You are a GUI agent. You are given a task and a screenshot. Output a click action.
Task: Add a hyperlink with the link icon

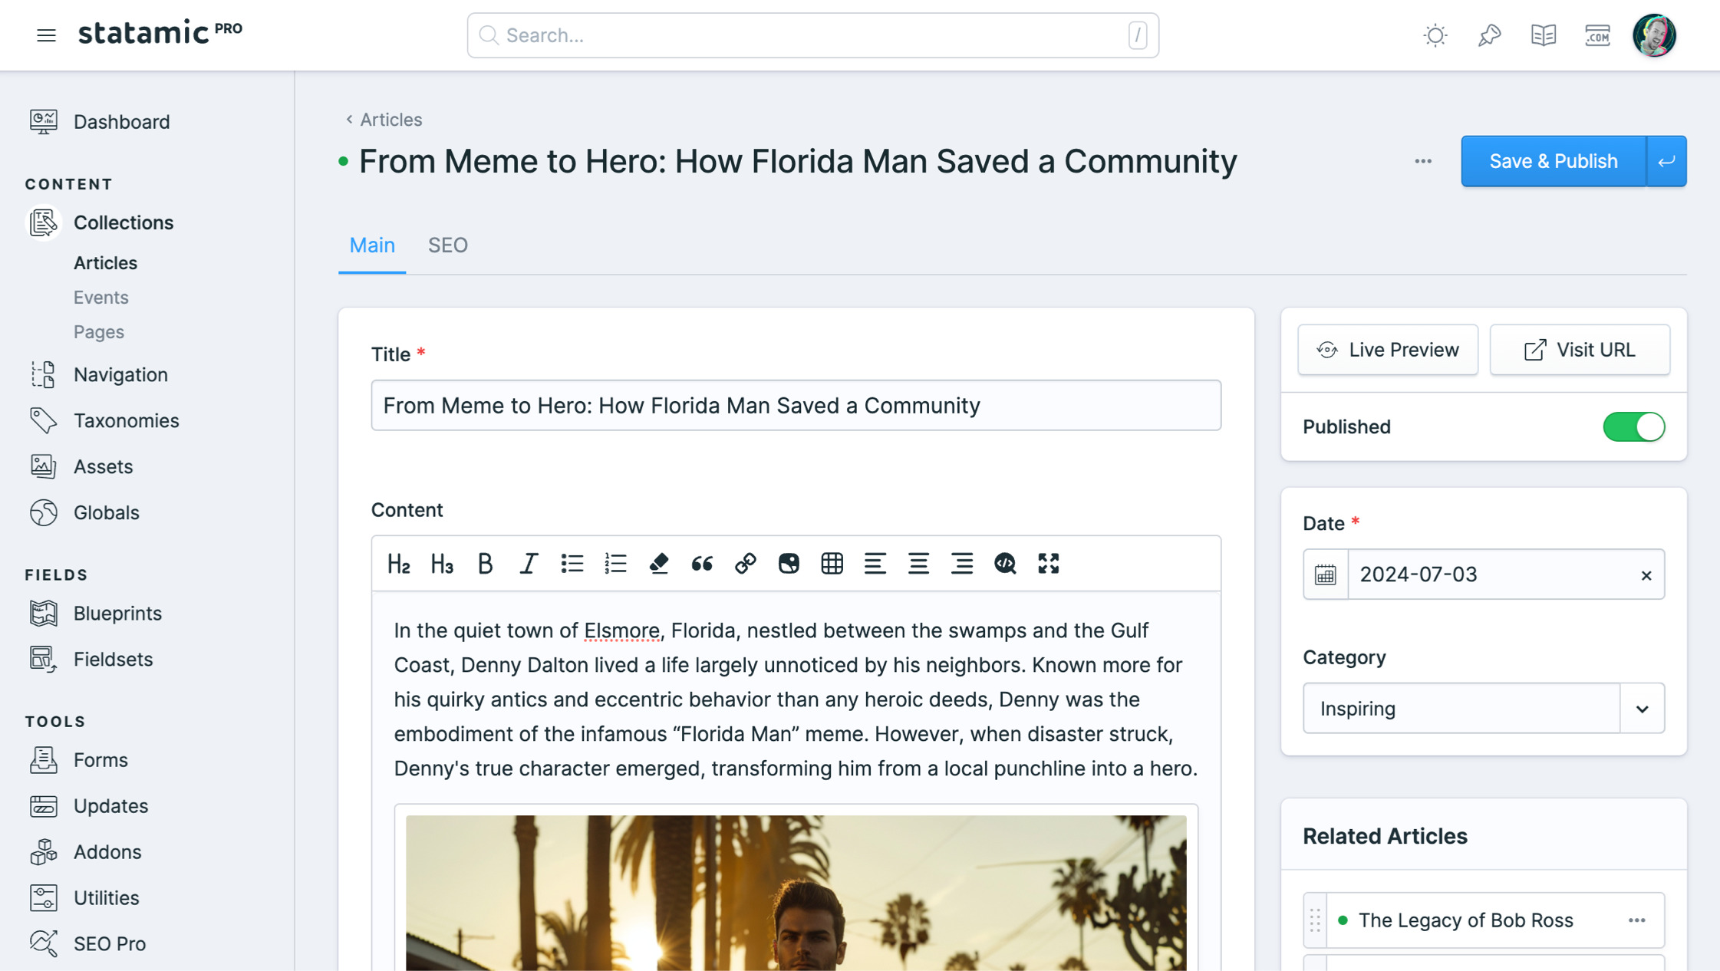pyautogui.click(x=745, y=564)
